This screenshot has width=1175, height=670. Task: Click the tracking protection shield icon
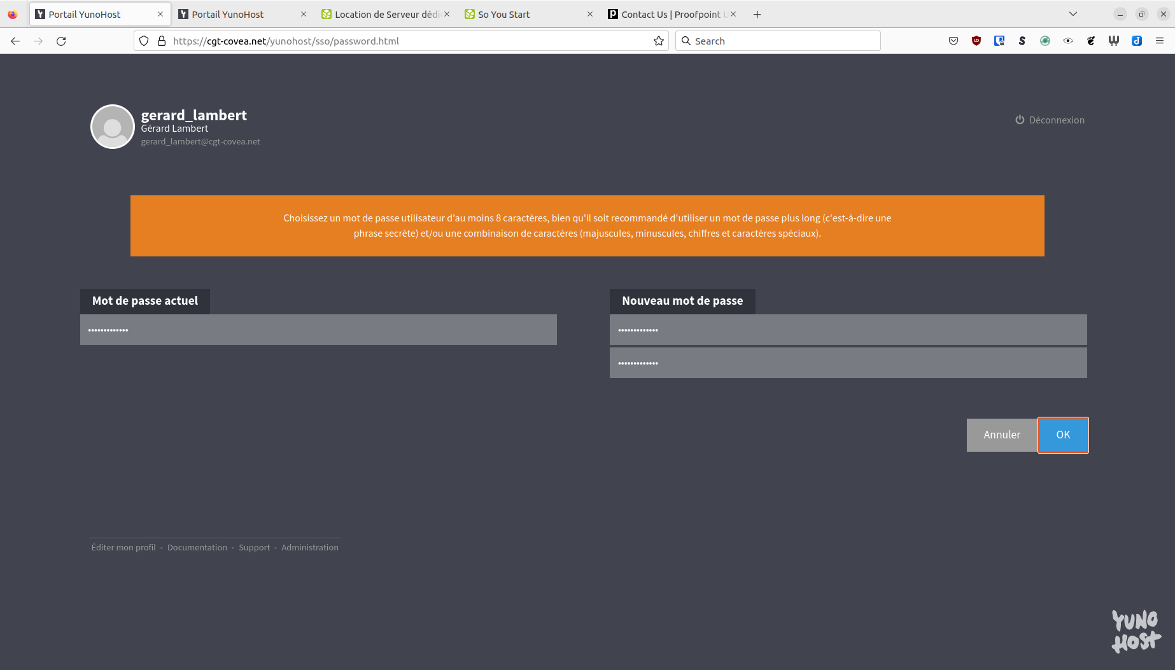coord(144,41)
